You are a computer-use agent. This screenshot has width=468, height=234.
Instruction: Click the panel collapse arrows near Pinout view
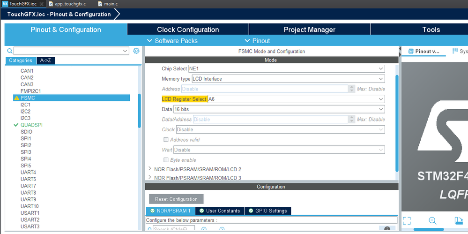coord(400,51)
